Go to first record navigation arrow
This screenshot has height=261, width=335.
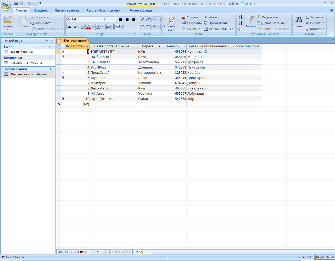[71, 252]
